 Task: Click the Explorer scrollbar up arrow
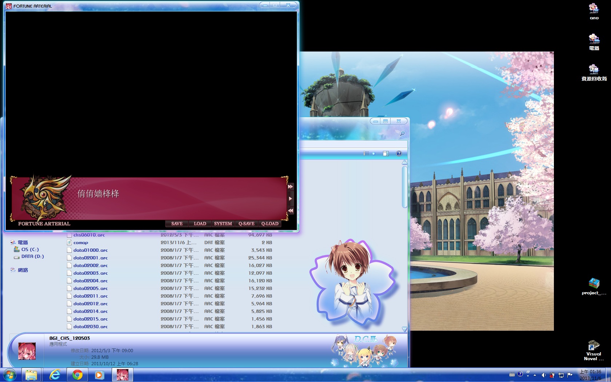pos(404,162)
